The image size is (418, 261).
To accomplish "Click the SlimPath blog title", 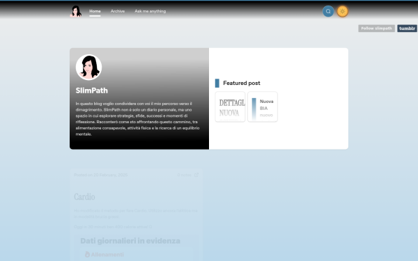I will click(x=92, y=90).
